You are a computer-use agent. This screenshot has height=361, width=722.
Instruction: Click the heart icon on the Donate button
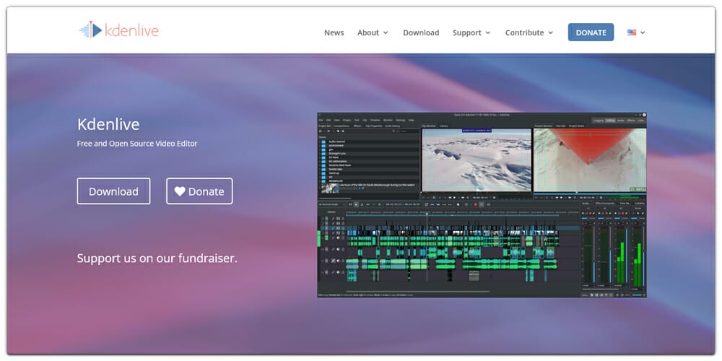click(x=179, y=191)
